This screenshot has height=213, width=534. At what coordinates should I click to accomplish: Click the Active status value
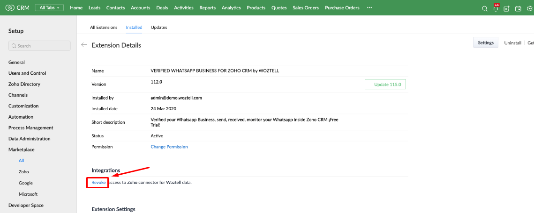point(157,135)
